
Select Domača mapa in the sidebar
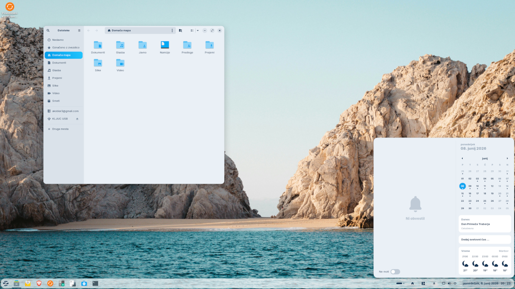[64, 55]
